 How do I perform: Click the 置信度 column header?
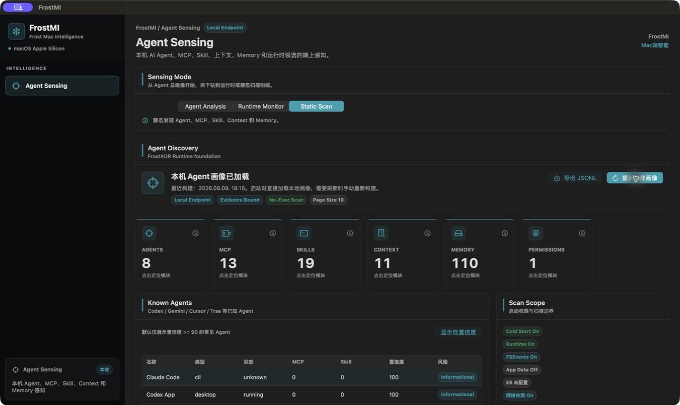pos(397,362)
